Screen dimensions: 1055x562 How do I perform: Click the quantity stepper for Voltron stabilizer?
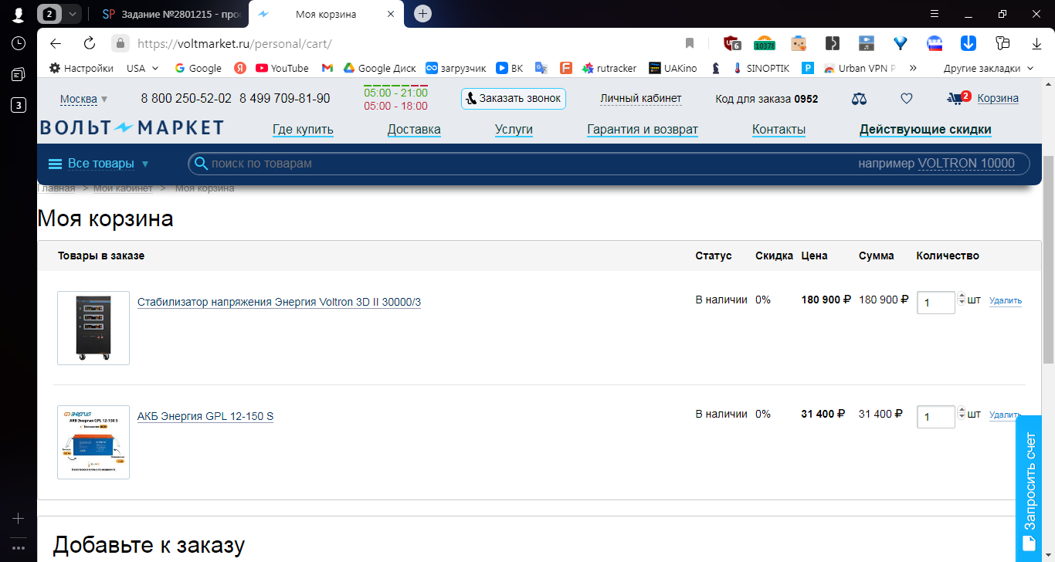point(961,300)
